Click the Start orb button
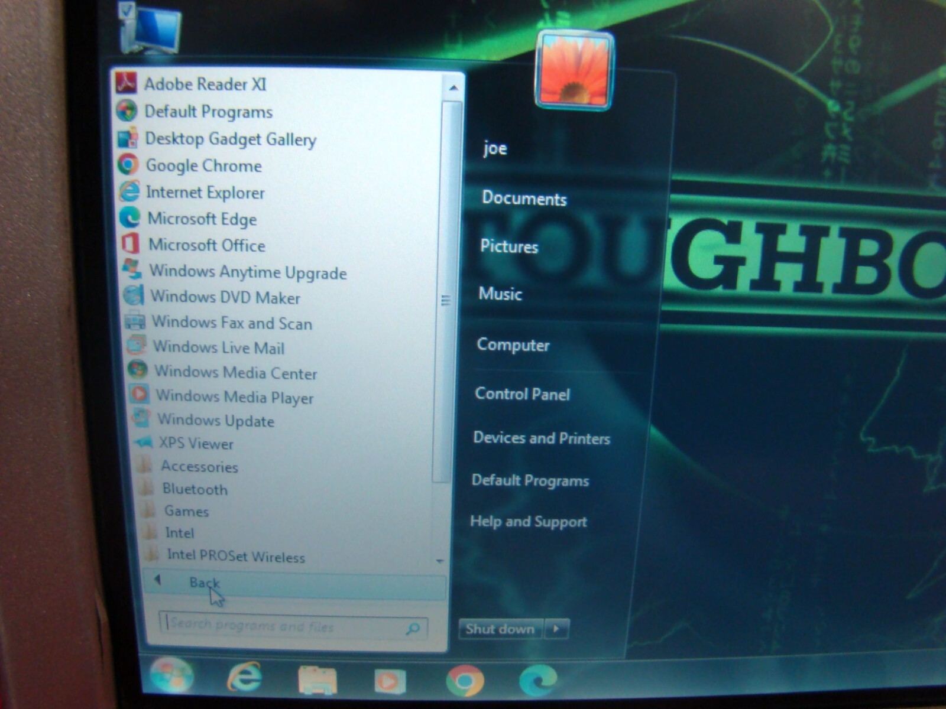The width and height of the screenshot is (946, 709). [171, 675]
